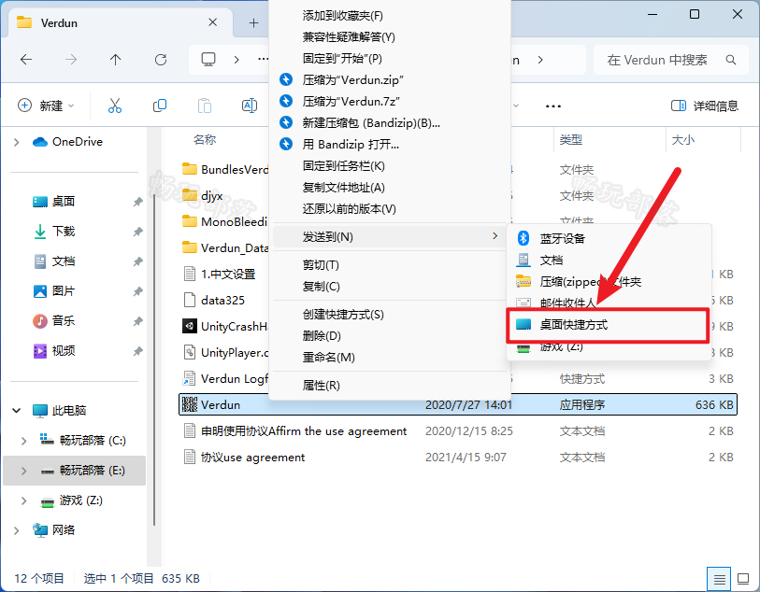Click 压缩为"Verdun.zip" menu entry

click(390, 80)
